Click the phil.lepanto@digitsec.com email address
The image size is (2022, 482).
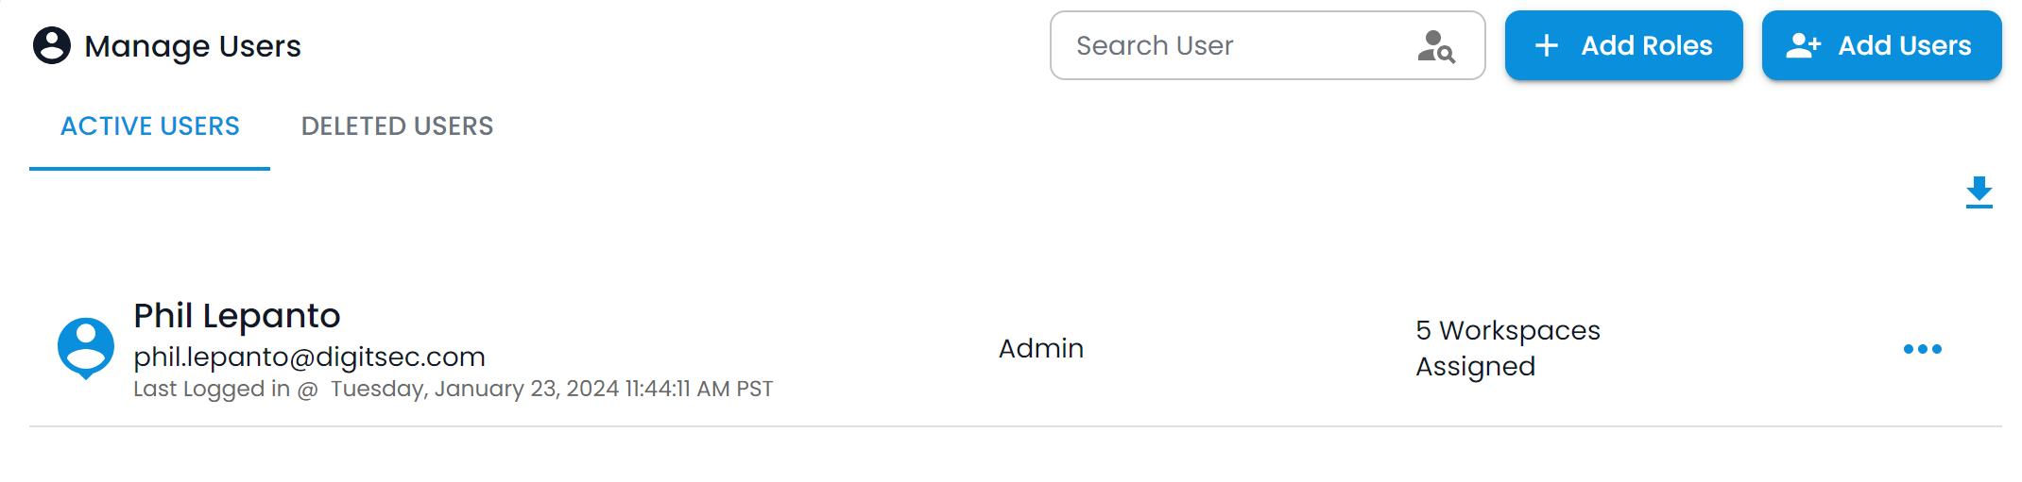pyautogui.click(x=309, y=357)
